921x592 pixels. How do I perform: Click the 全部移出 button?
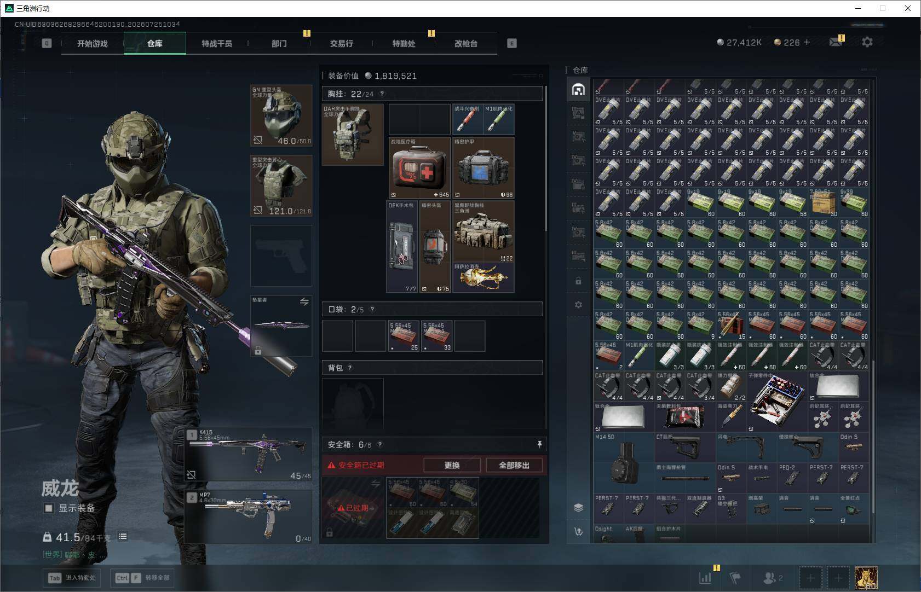coord(514,465)
